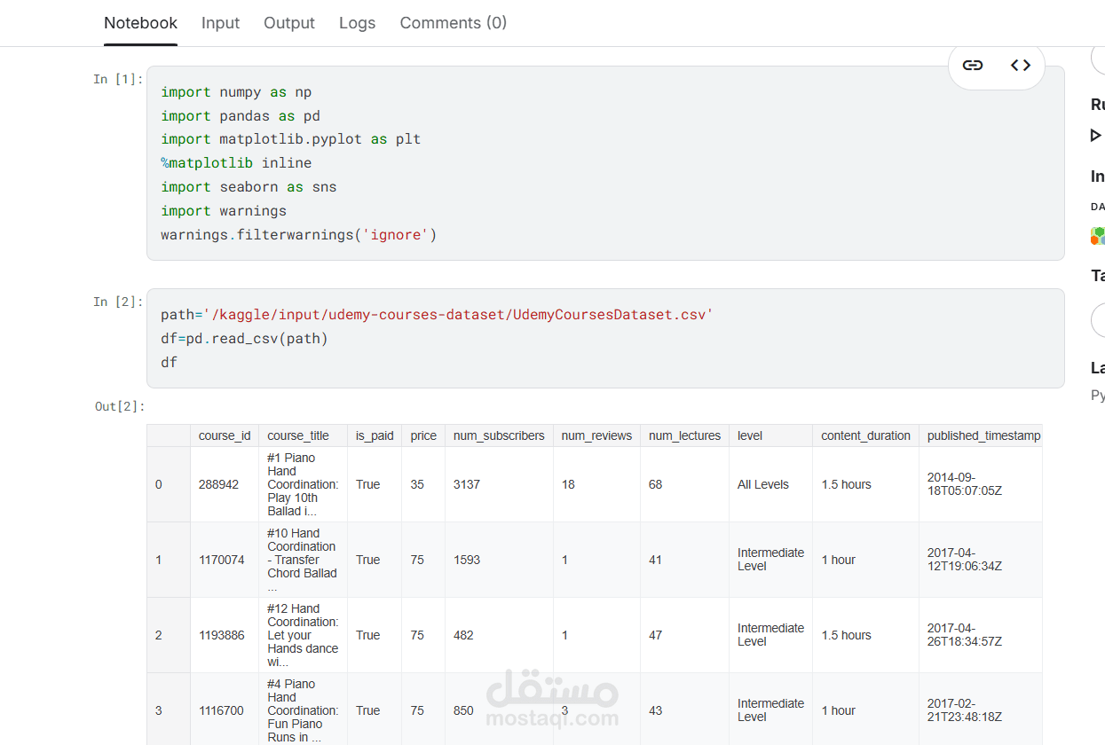
Task: Select the Notebook tab
Action: 140,23
